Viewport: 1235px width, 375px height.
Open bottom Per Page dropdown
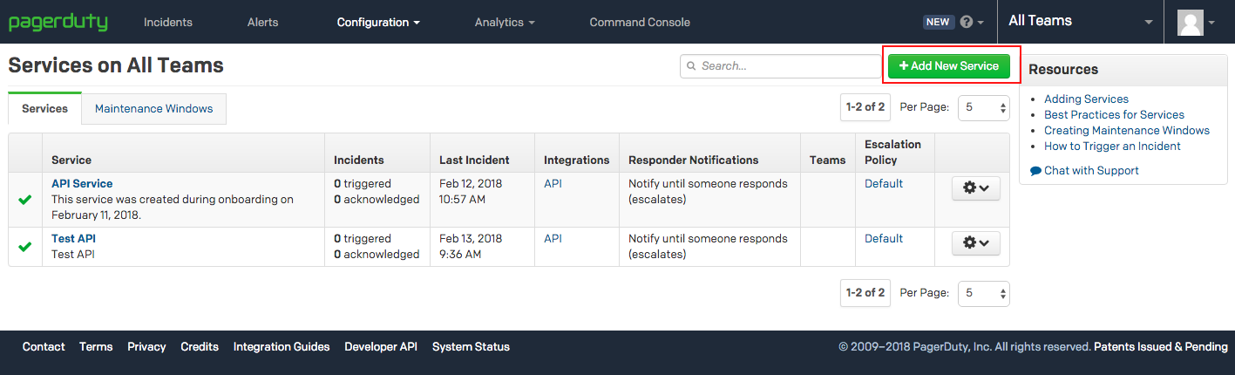(x=984, y=293)
